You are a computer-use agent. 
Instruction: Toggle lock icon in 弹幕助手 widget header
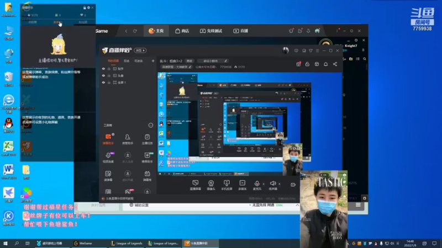[85, 8]
